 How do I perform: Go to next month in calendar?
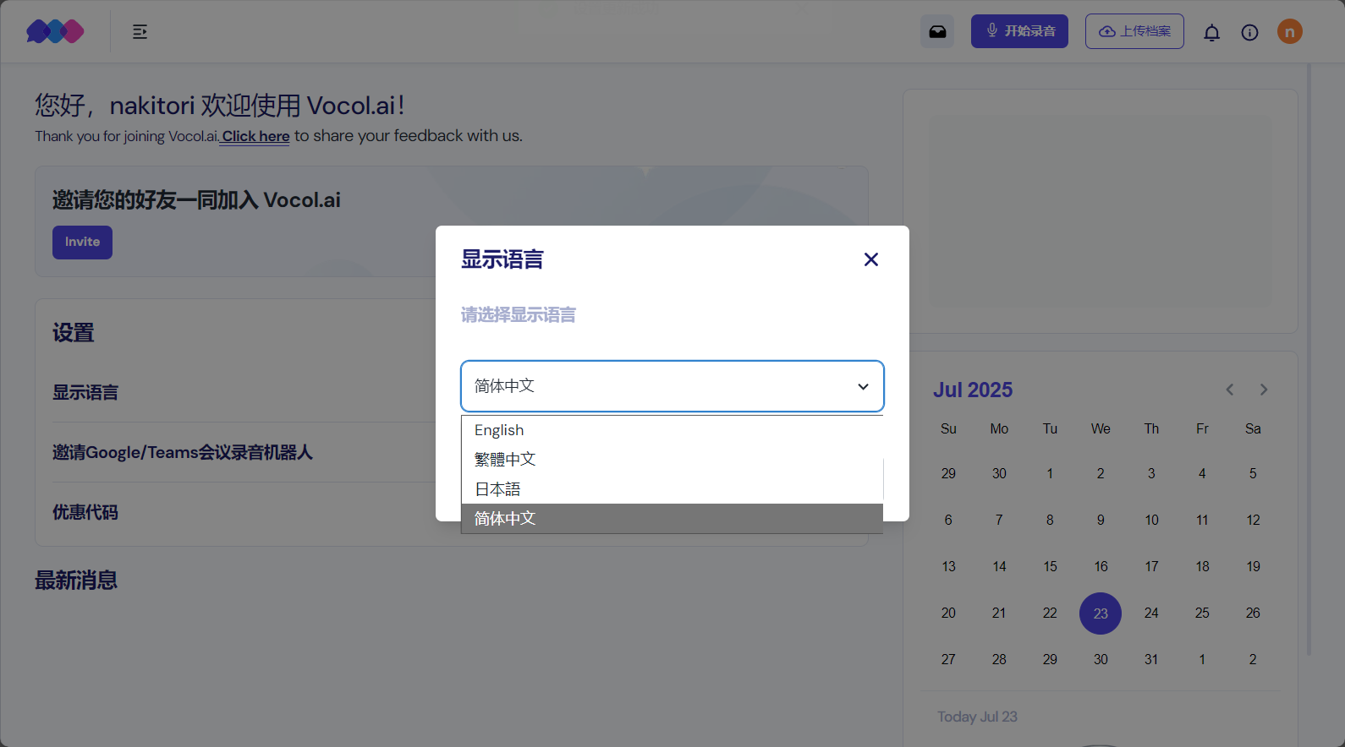pos(1264,390)
